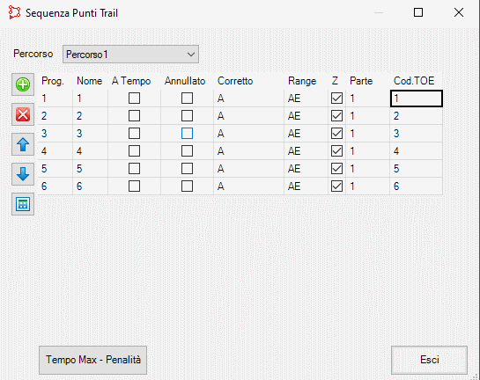Select the Corretto cell A in row 4
480x380 pixels.
(248, 151)
